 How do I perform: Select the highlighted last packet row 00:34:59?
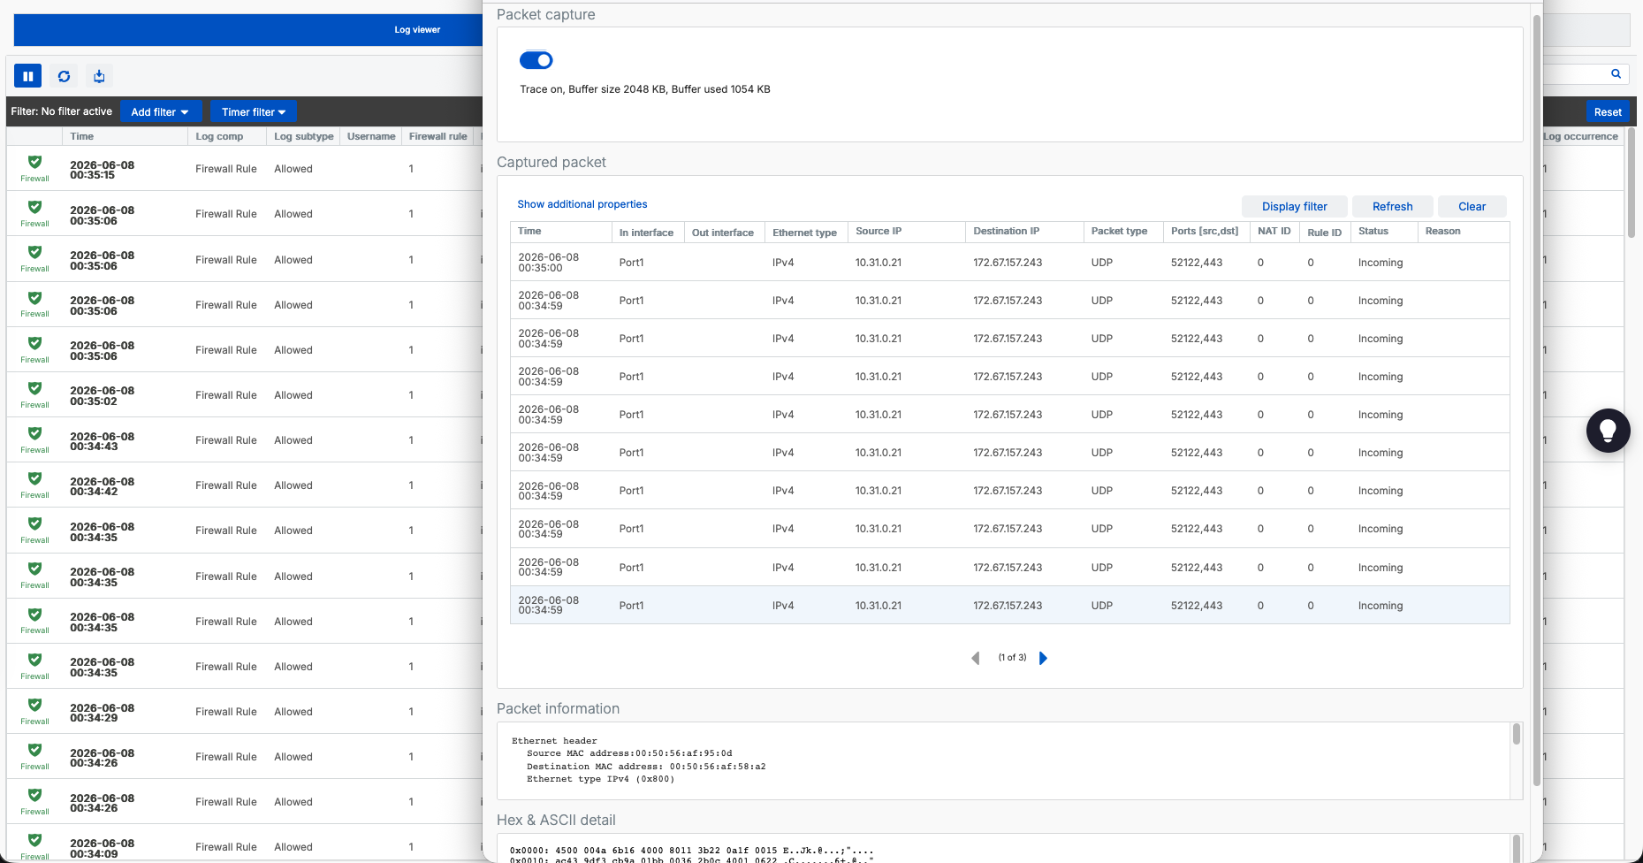[x=1009, y=606]
